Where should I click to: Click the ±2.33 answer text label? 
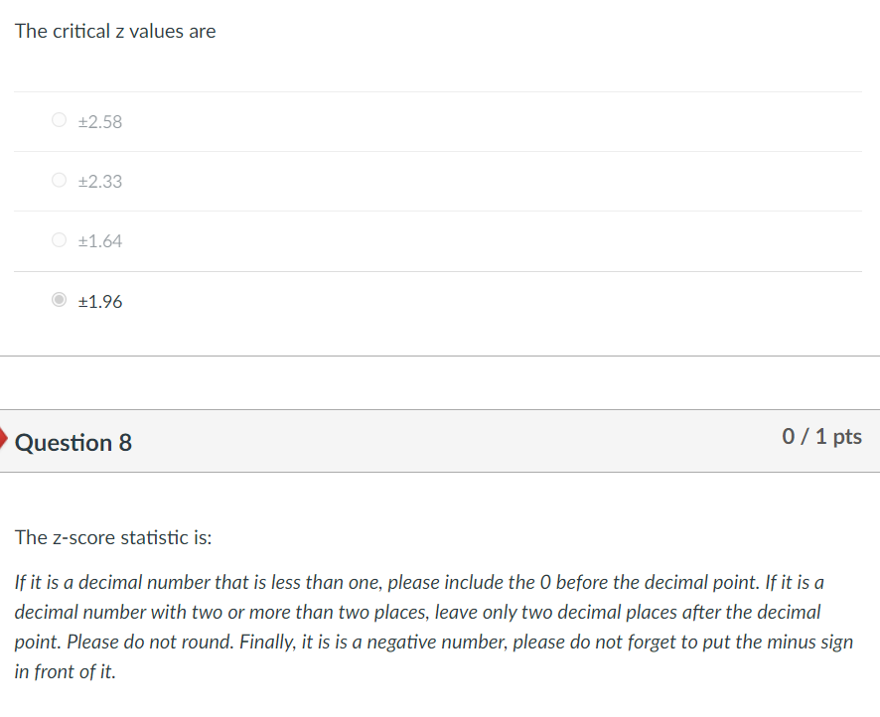coord(98,182)
